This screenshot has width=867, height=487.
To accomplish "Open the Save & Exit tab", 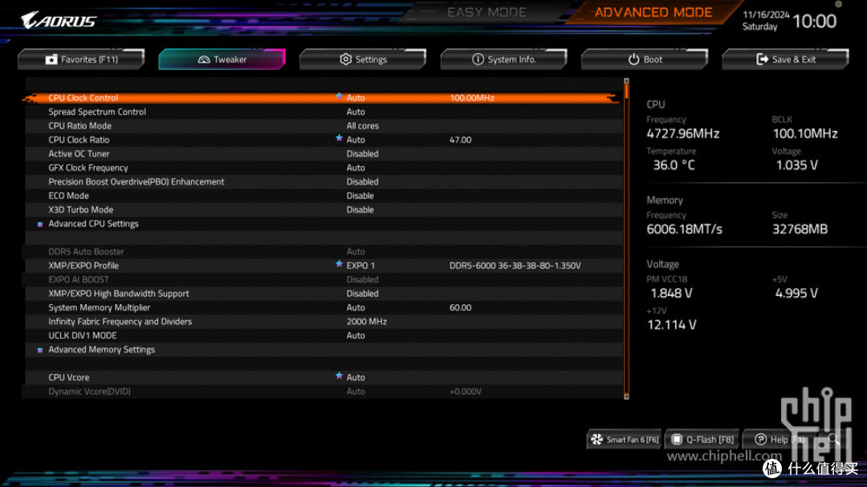I will click(785, 59).
